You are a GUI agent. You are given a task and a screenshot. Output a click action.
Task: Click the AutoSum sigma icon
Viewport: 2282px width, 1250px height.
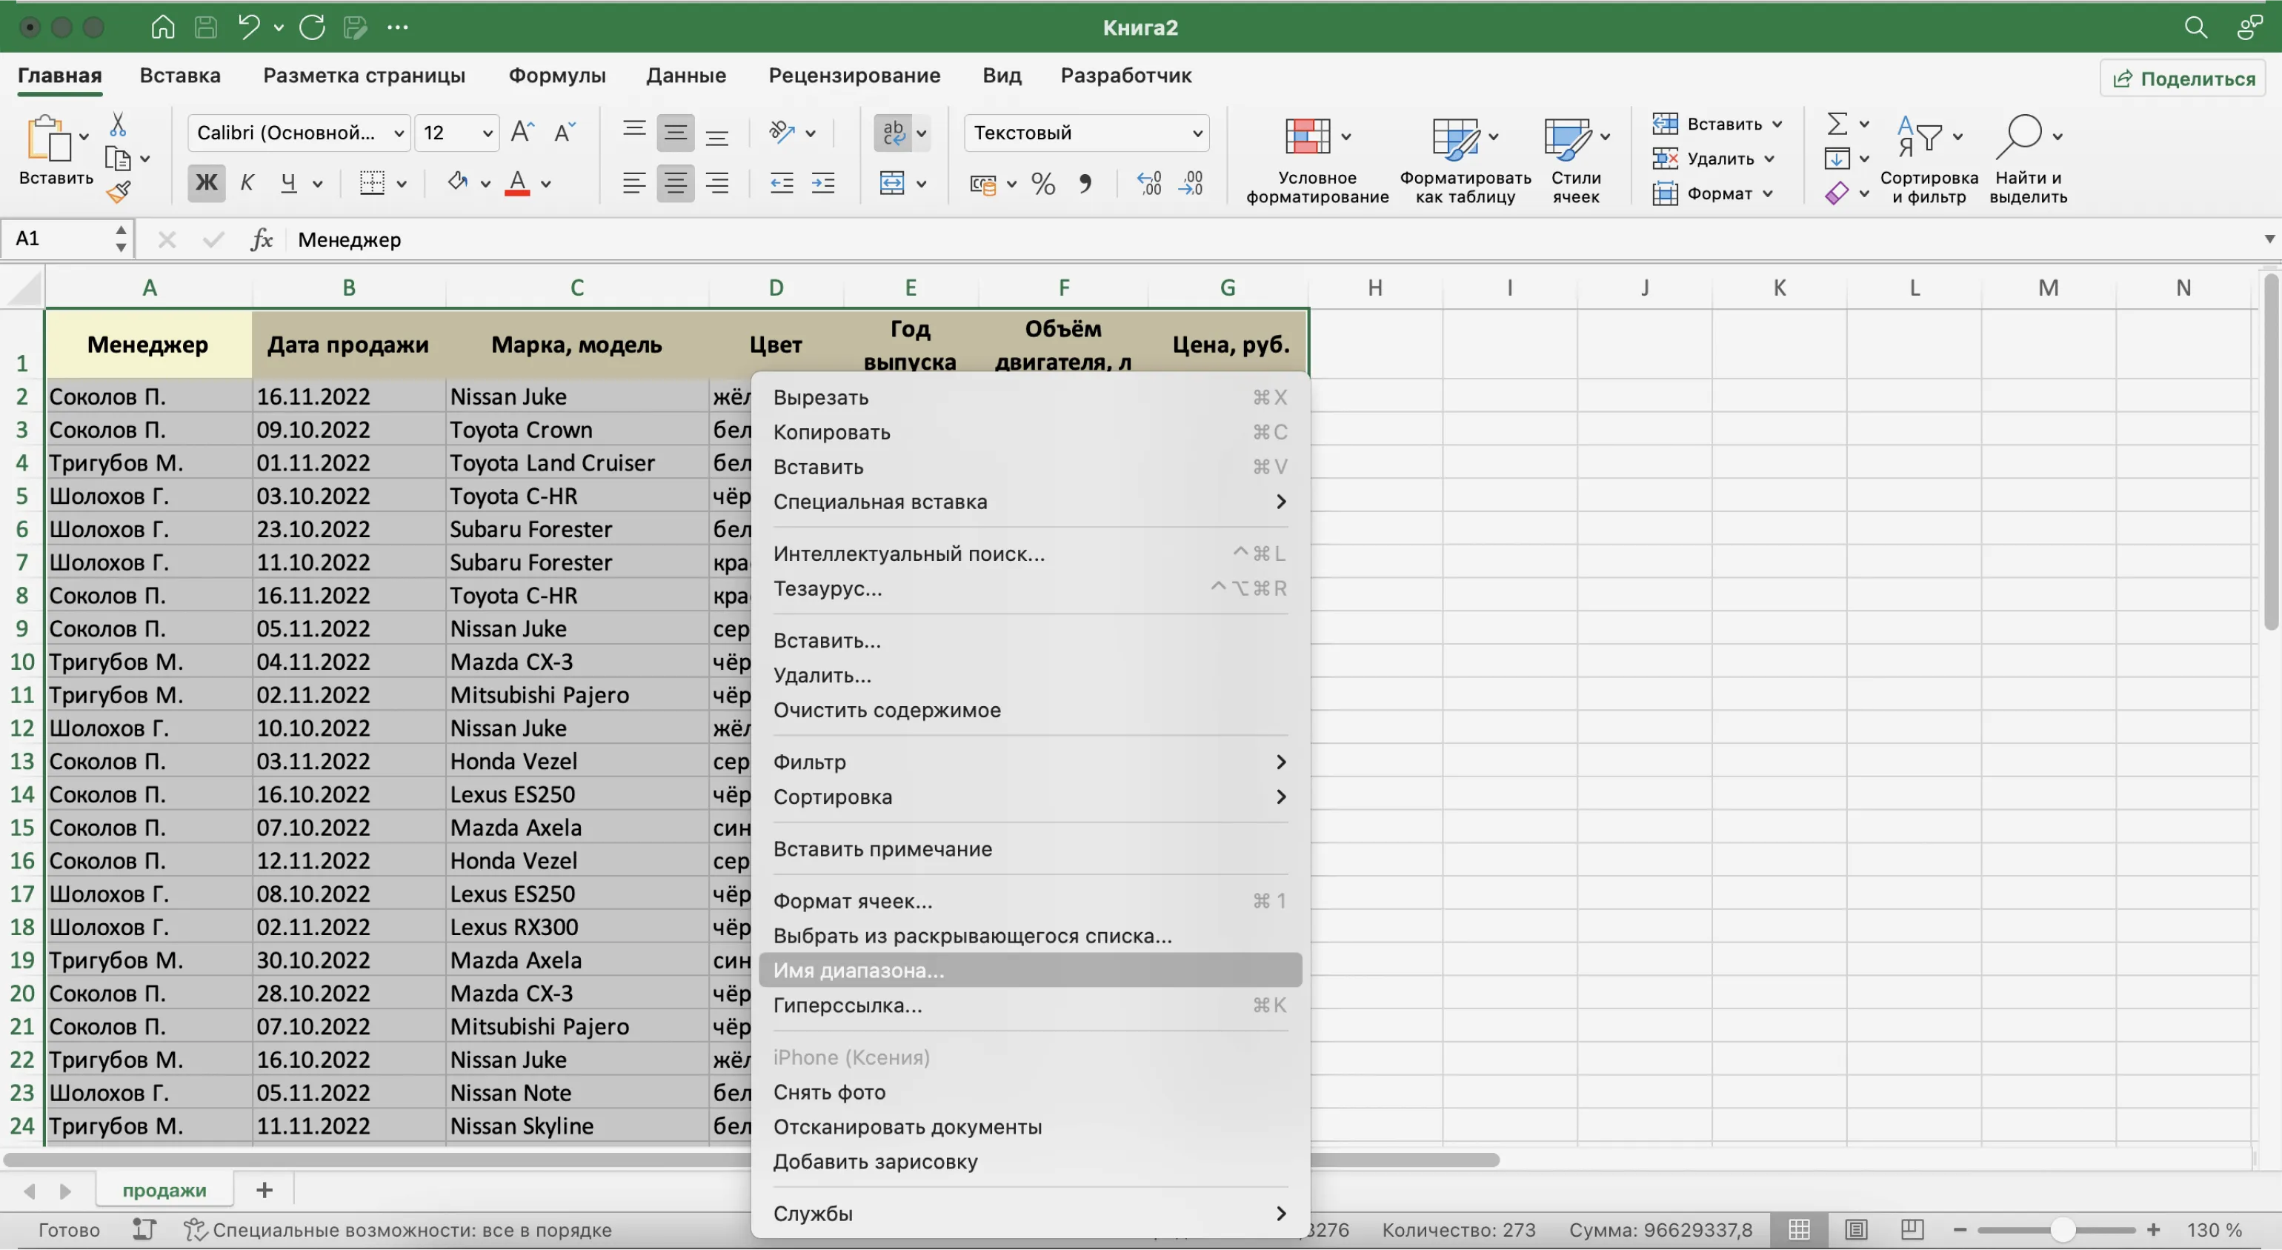click(1837, 123)
